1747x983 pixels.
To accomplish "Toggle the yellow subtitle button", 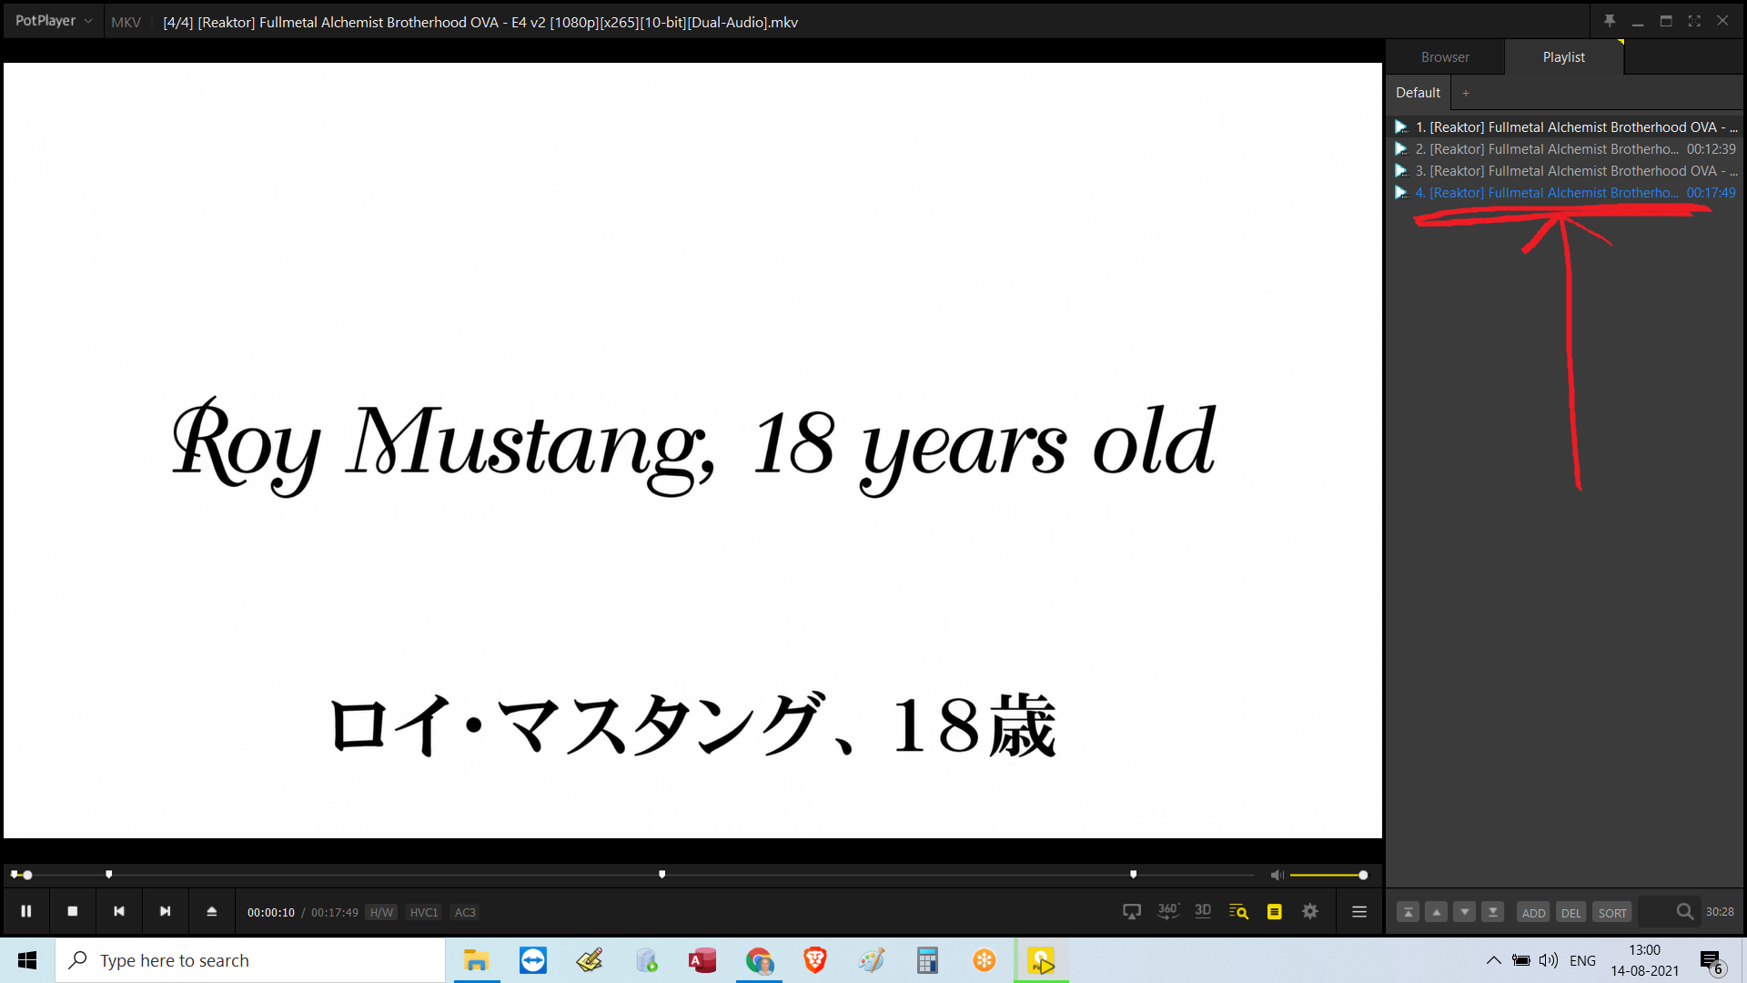I will coord(1274,911).
